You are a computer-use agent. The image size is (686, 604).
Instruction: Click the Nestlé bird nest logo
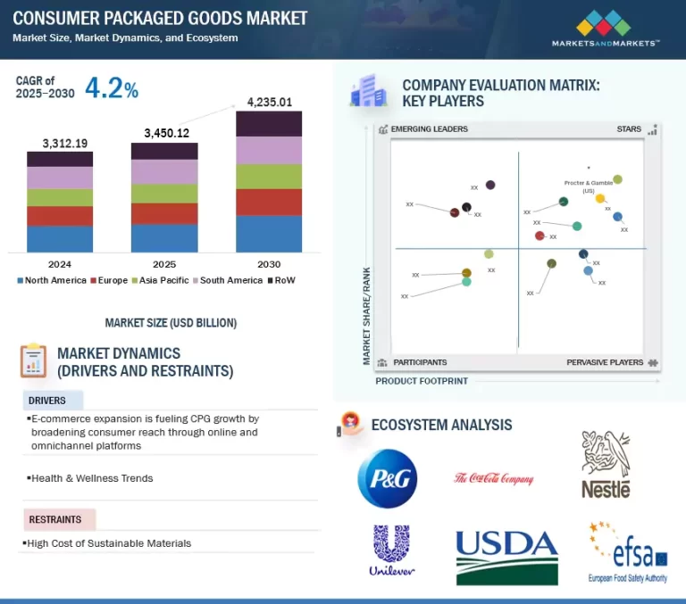click(x=607, y=464)
